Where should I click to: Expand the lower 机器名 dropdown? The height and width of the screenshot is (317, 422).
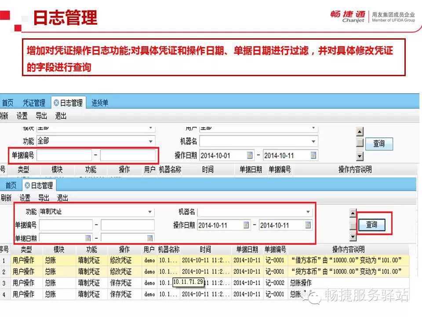308,212
